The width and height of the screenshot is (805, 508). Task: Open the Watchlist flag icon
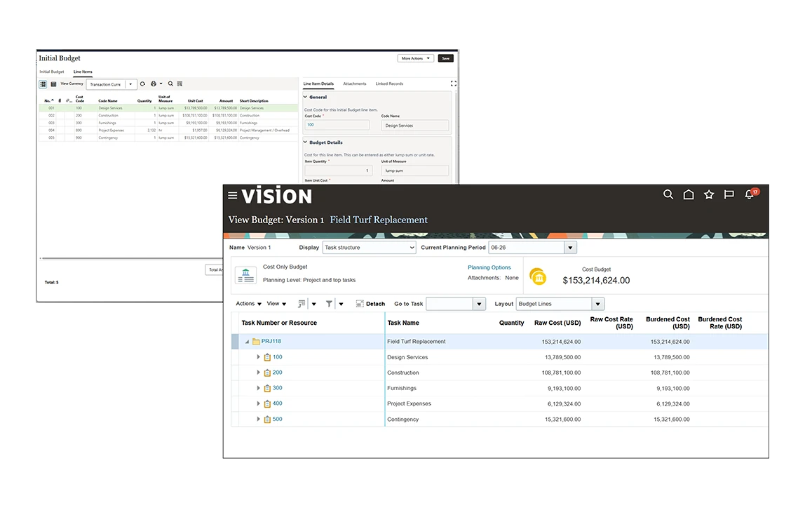(x=729, y=194)
